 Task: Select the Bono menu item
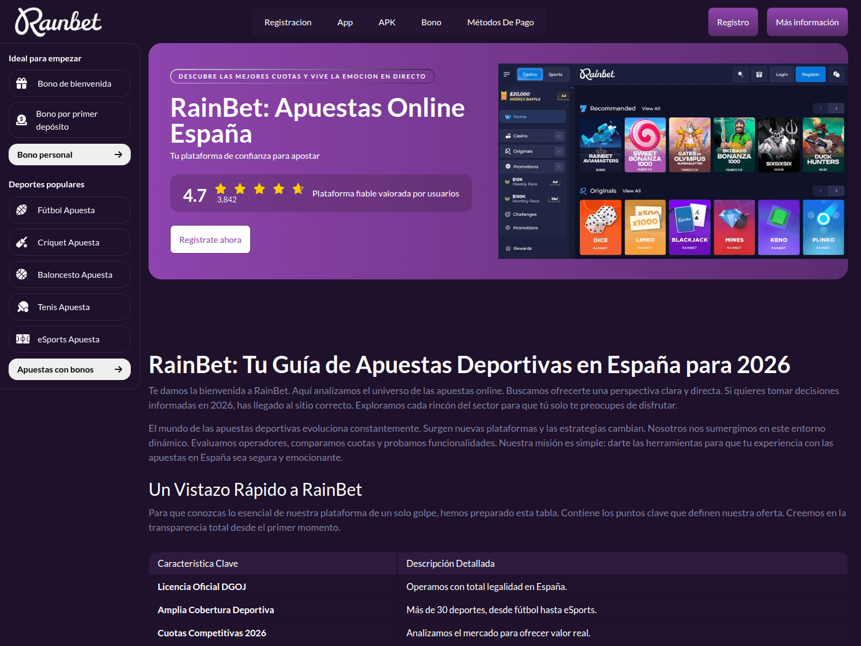coord(431,22)
